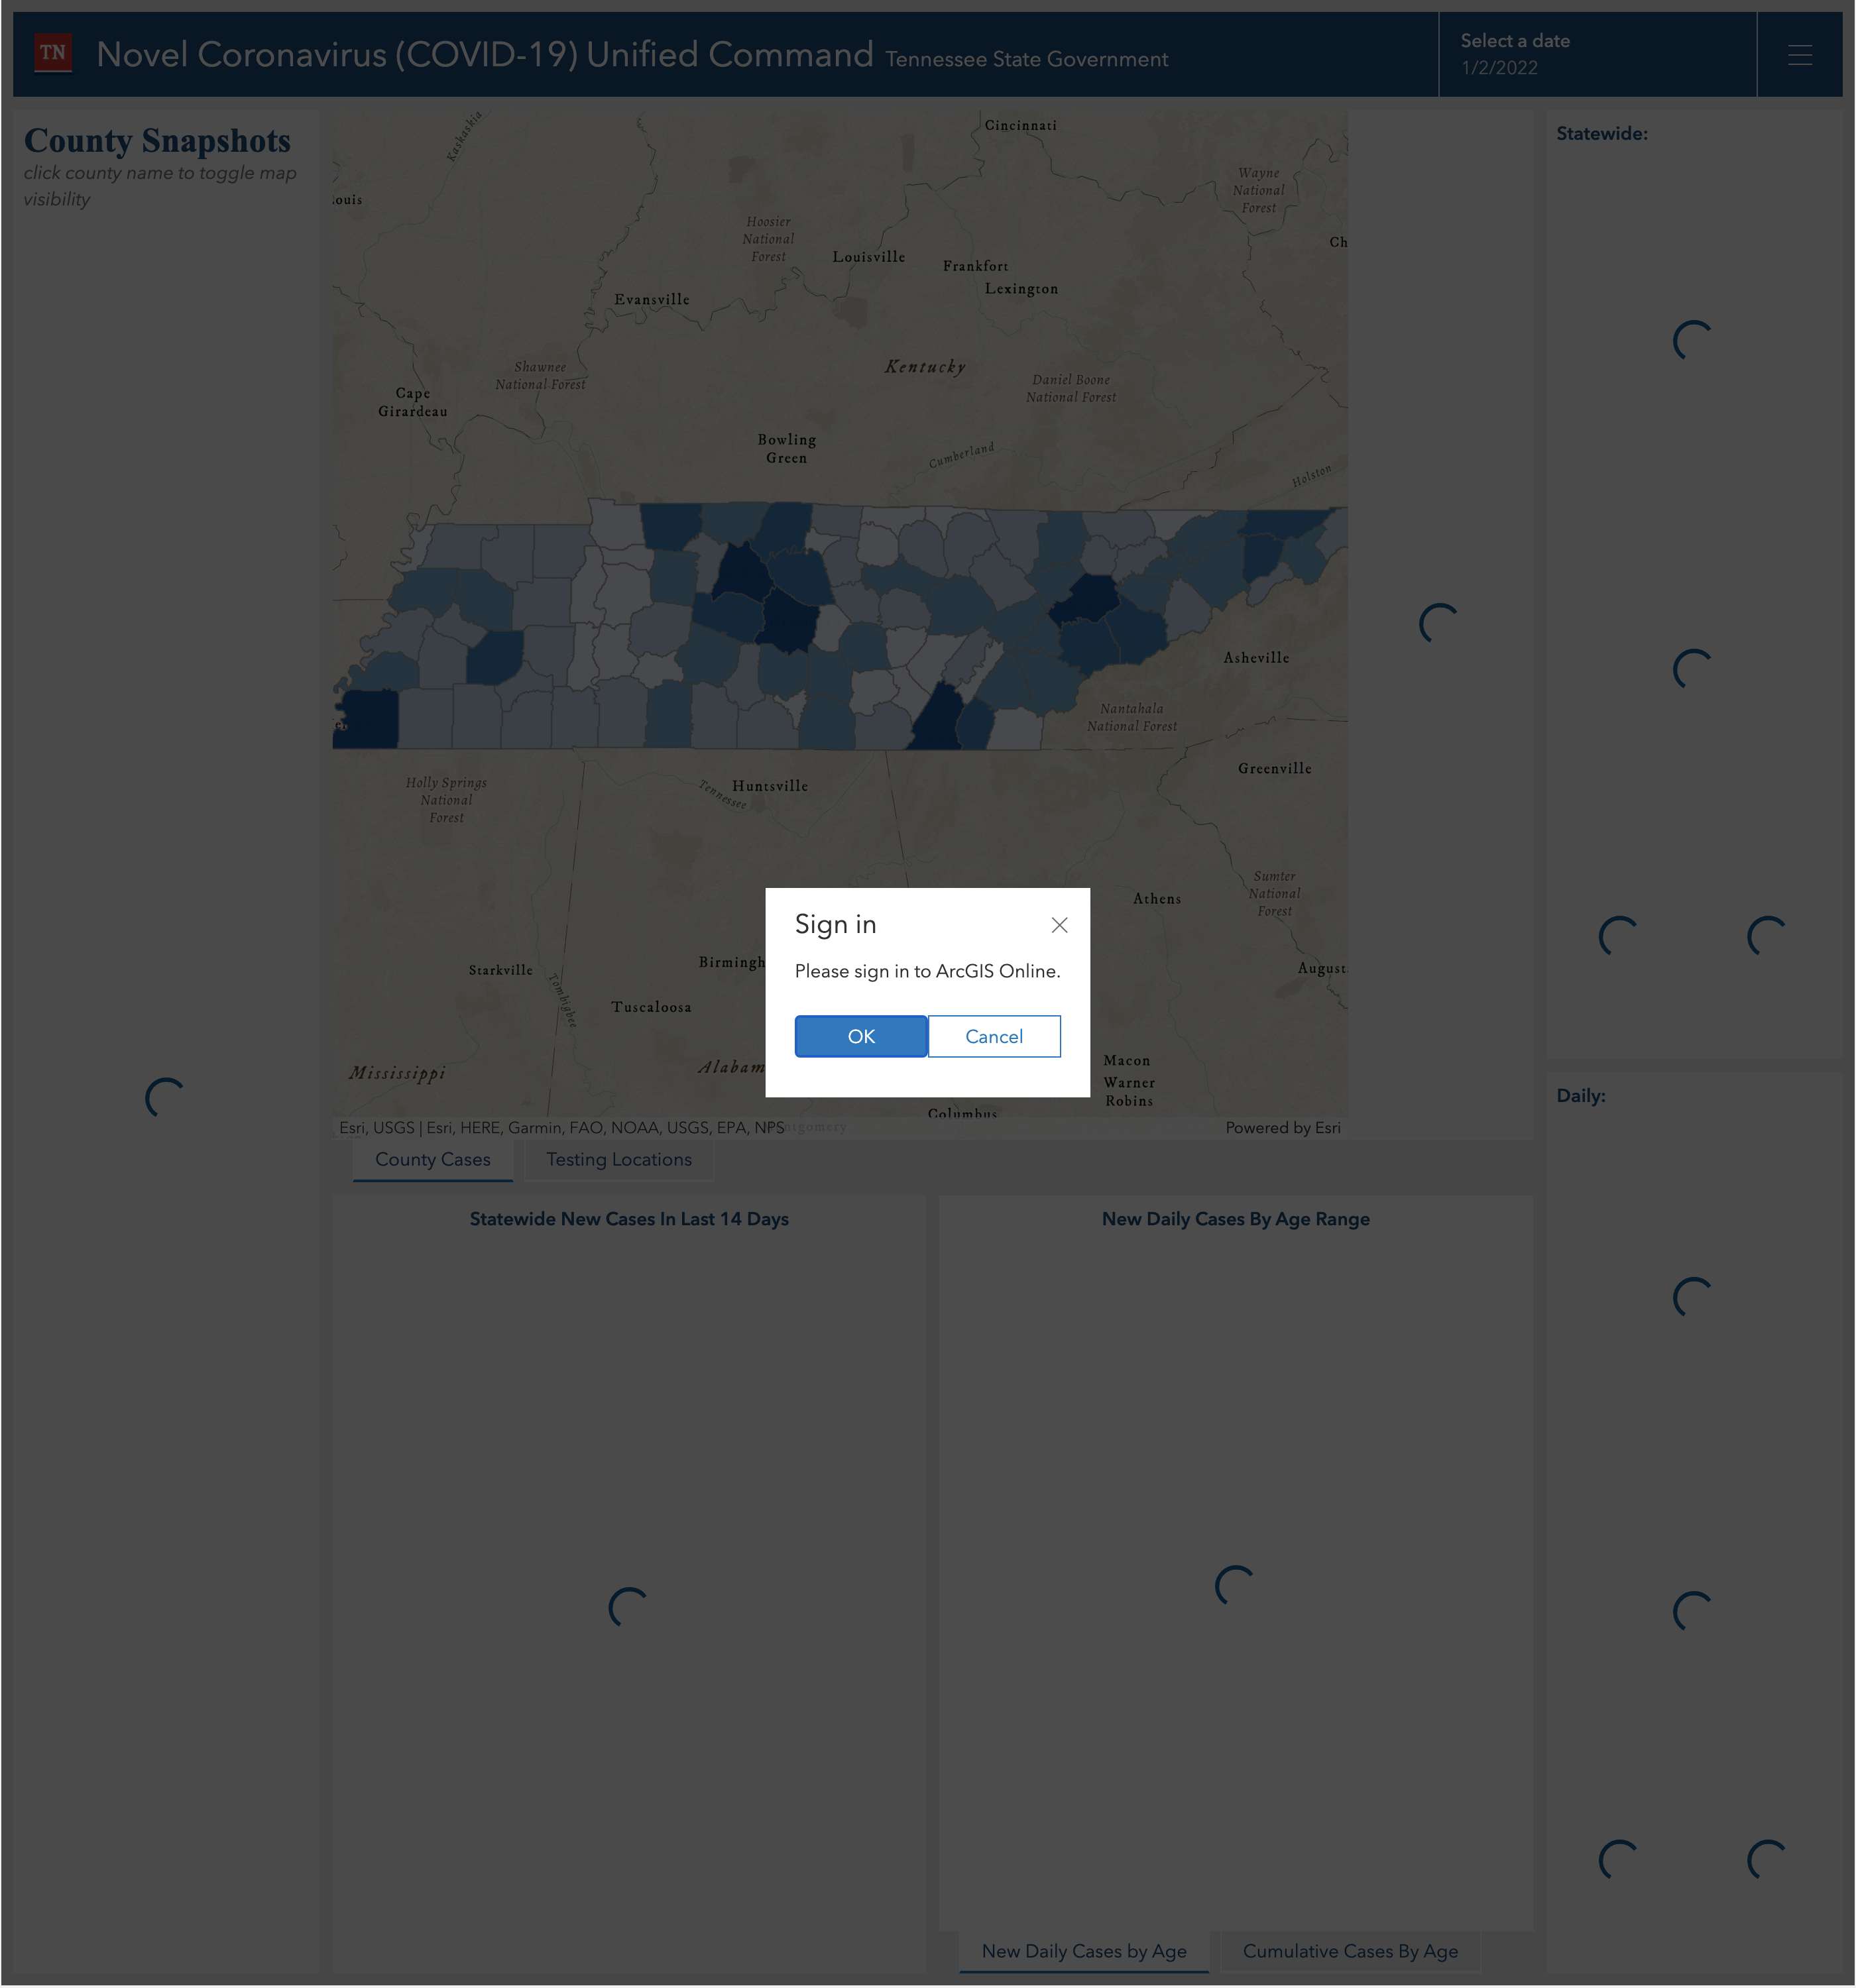The width and height of the screenshot is (1856, 1988).
Task: Select the Cumulative Cases By Age tab
Action: coord(1350,1951)
